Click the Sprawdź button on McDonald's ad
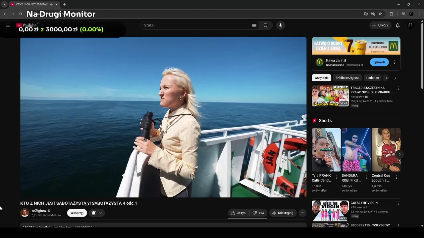This screenshot has width=424, height=238. (x=379, y=62)
